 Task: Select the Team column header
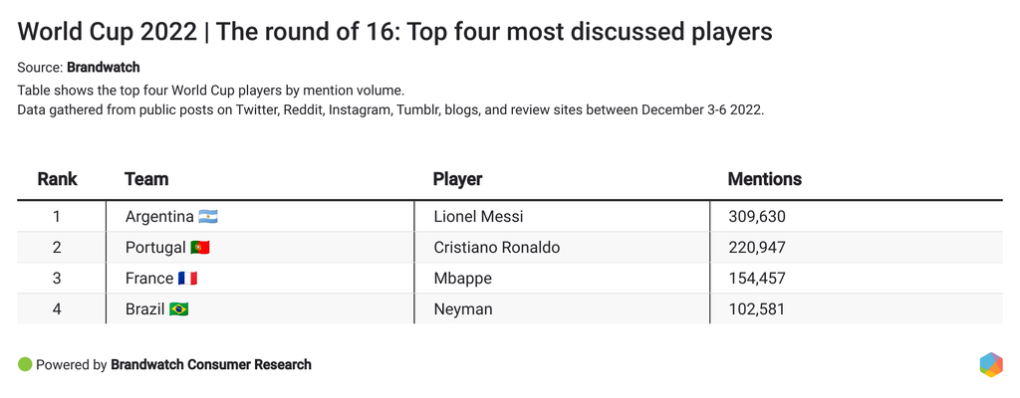[146, 179]
